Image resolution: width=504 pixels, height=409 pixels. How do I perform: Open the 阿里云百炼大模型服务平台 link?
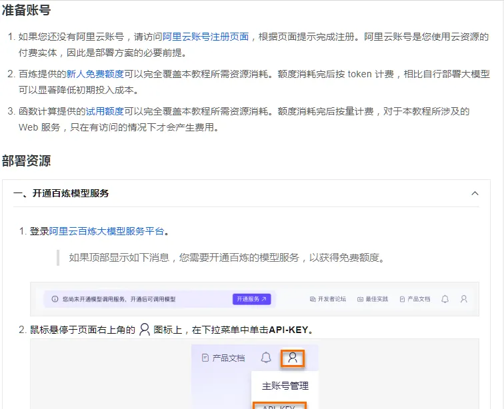coord(107,231)
